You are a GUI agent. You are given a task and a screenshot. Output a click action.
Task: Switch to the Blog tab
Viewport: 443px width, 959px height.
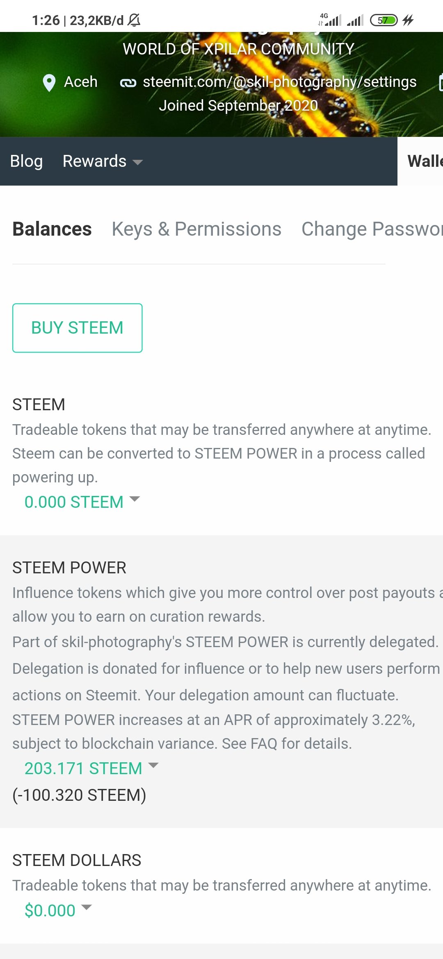[x=26, y=161]
